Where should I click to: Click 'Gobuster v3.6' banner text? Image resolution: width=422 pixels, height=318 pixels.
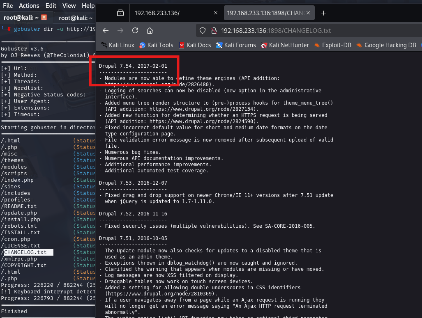(22, 49)
